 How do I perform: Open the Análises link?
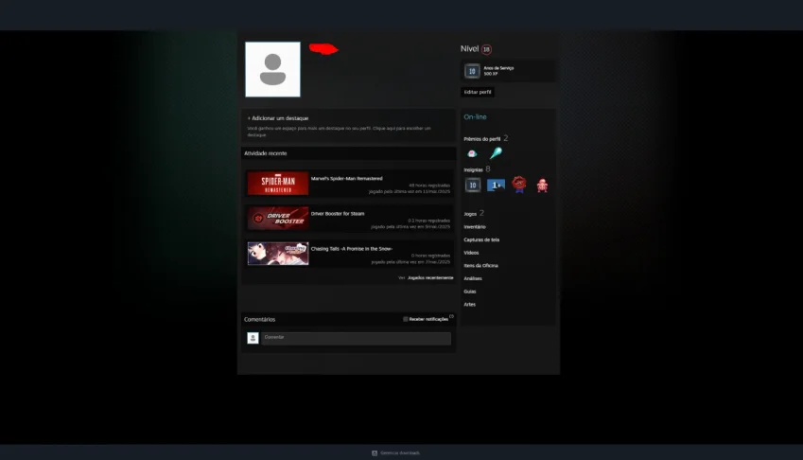click(x=473, y=278)
